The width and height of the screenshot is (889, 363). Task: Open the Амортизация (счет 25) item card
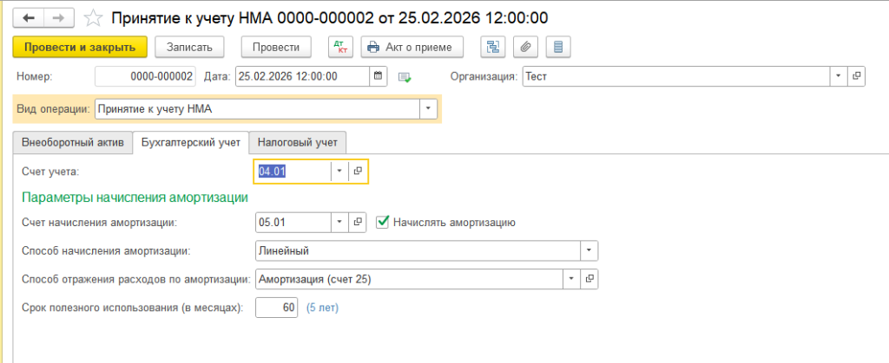(x=589, y=279)
